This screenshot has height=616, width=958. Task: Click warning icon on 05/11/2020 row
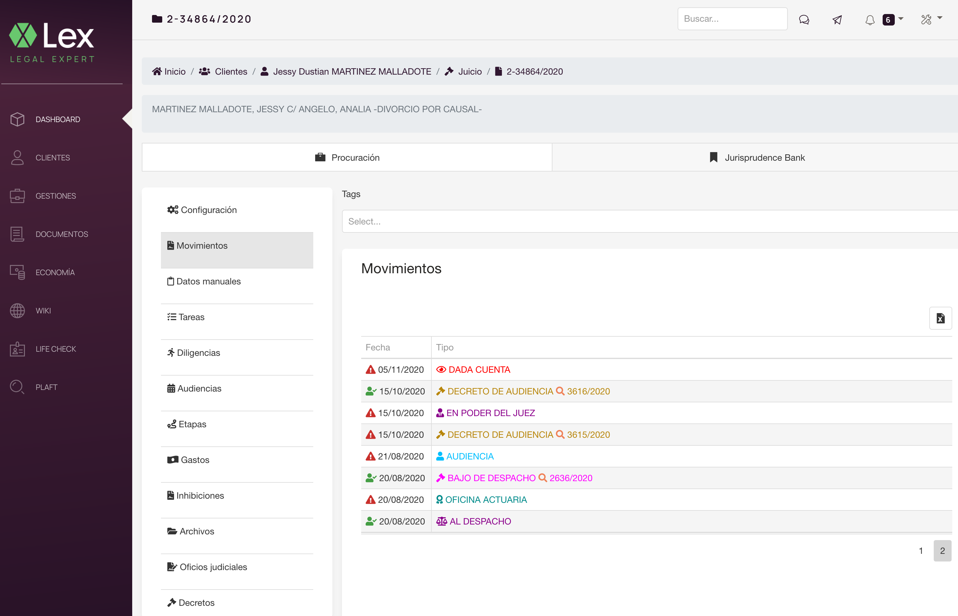[x=370, y=370]
